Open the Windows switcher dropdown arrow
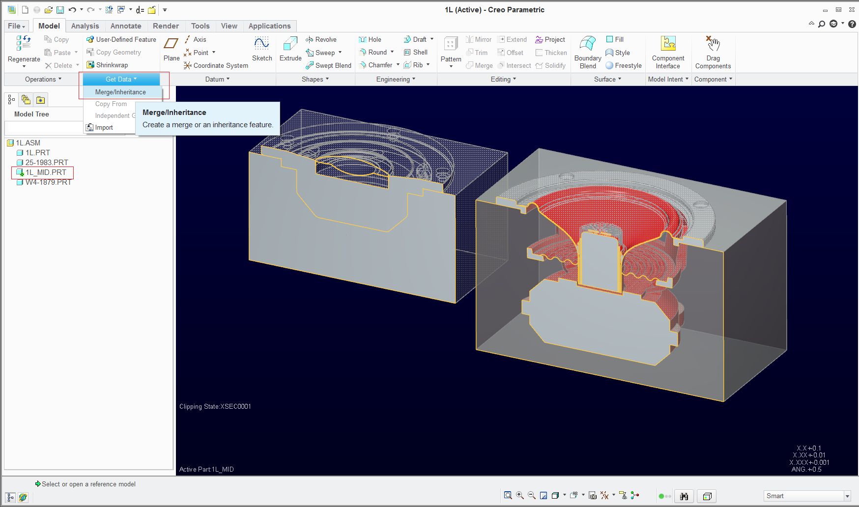 (x=130, y=10)
